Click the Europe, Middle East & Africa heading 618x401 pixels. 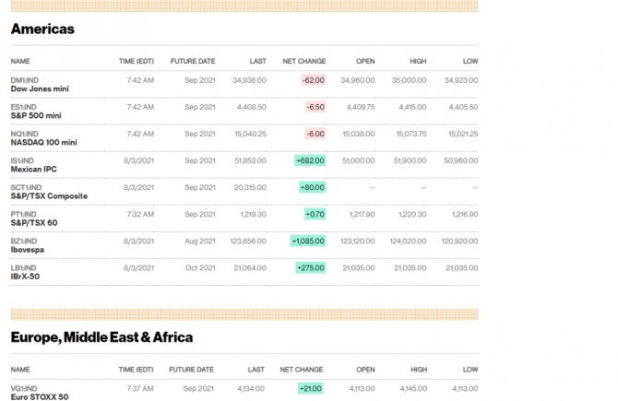101,337
